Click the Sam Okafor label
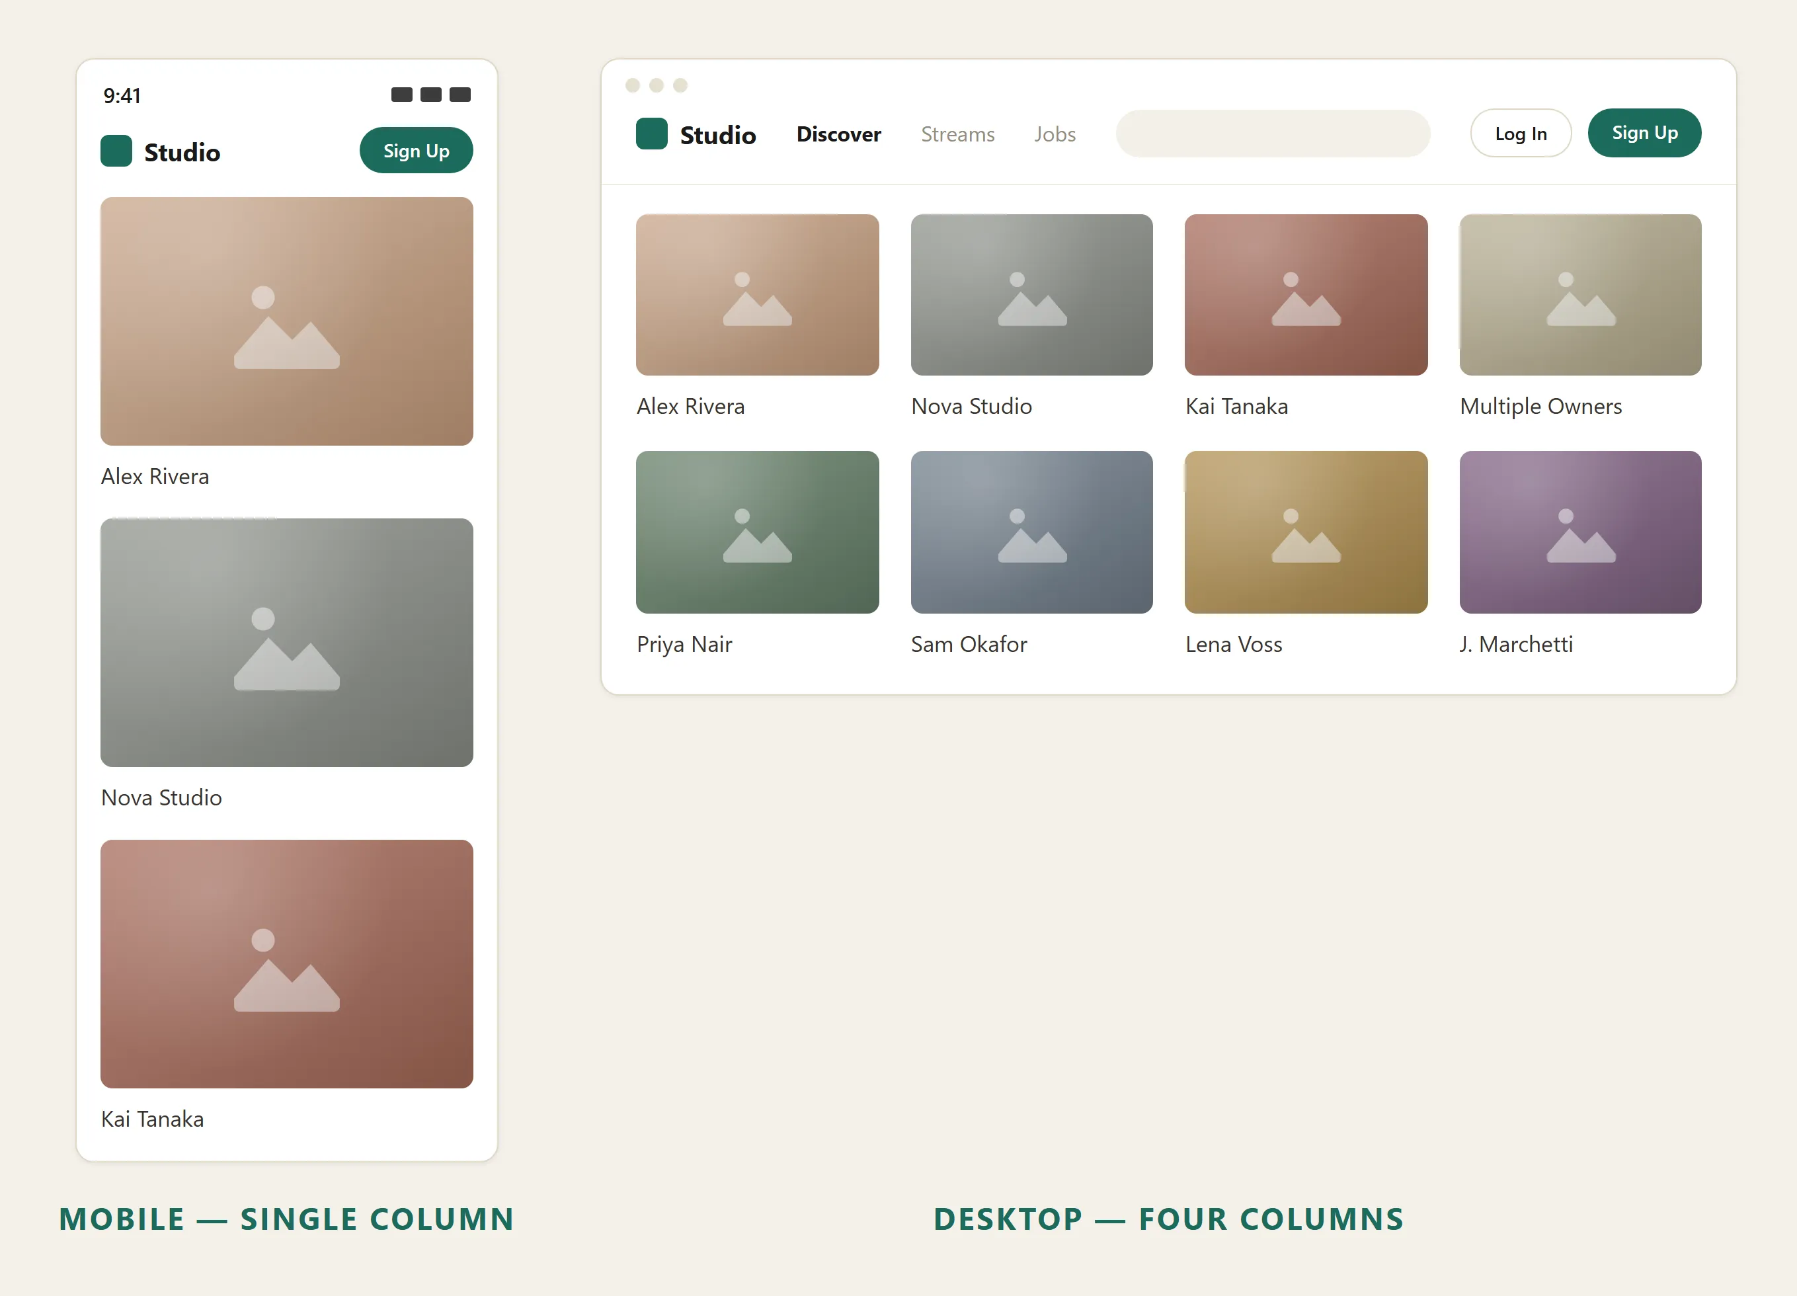1797x1296 pixels. (x=969, y=645)
